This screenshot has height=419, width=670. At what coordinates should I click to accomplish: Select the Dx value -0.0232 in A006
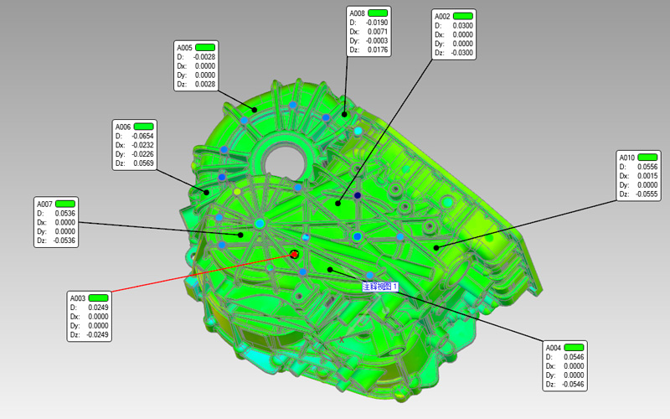click(x=140, y=145)
